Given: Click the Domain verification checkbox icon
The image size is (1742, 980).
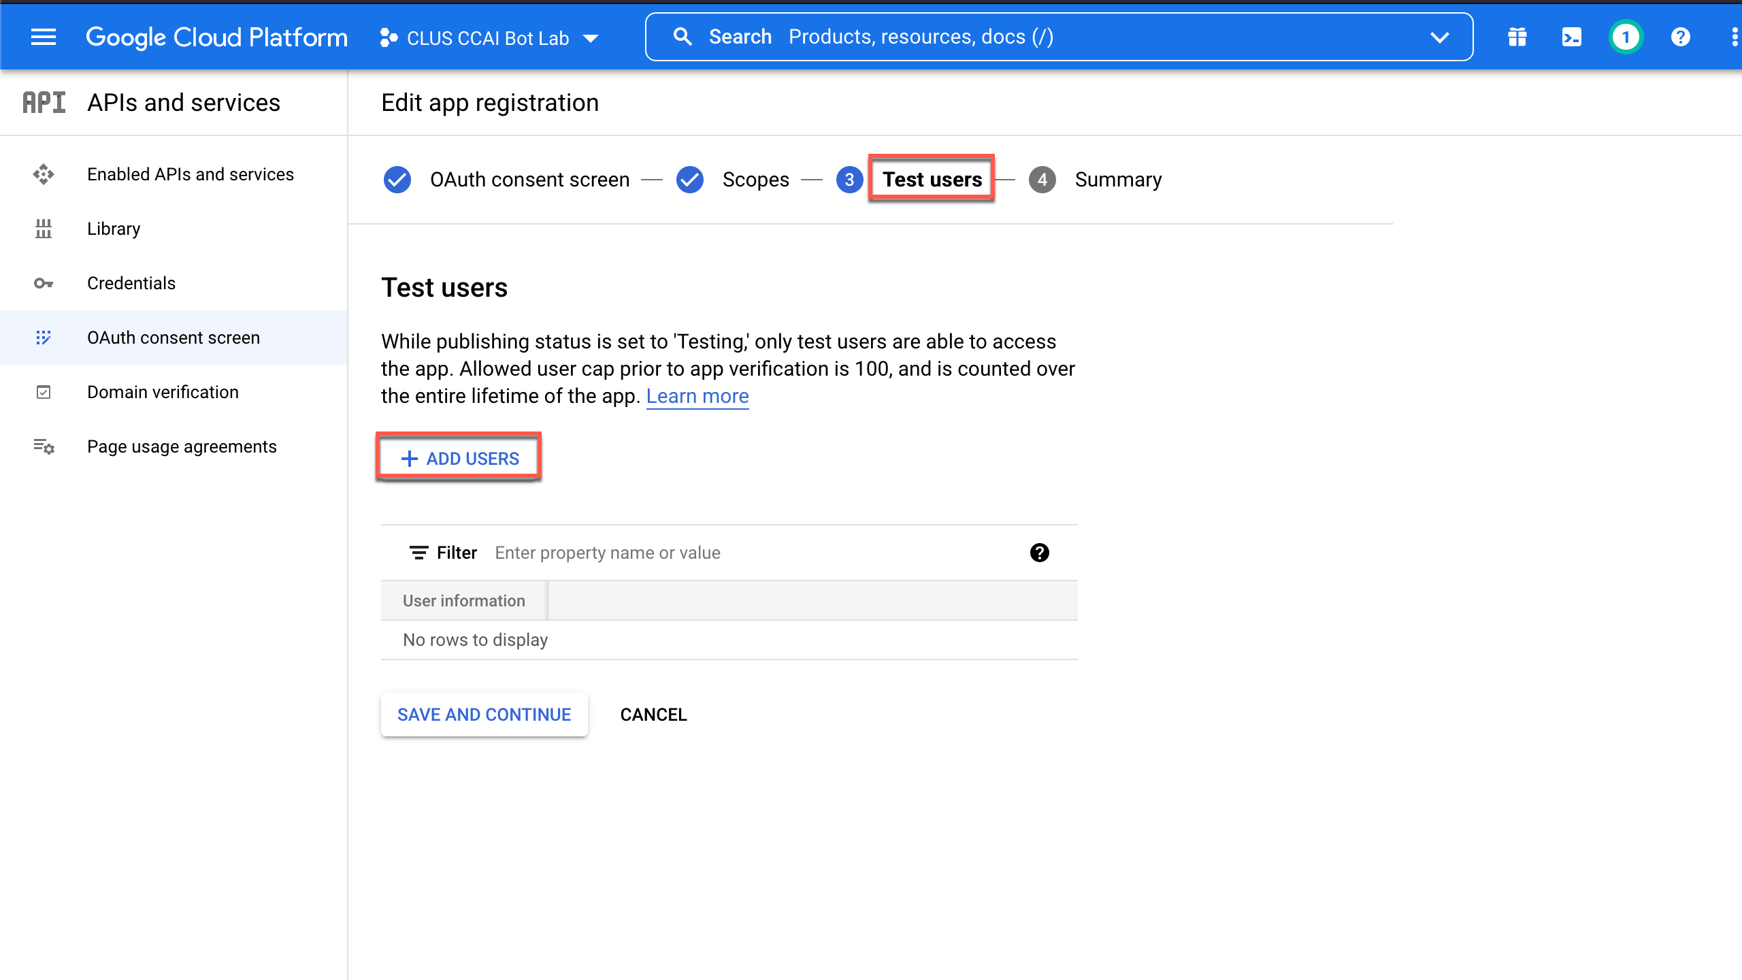Looking at the screenshot, I should point(44,392).
